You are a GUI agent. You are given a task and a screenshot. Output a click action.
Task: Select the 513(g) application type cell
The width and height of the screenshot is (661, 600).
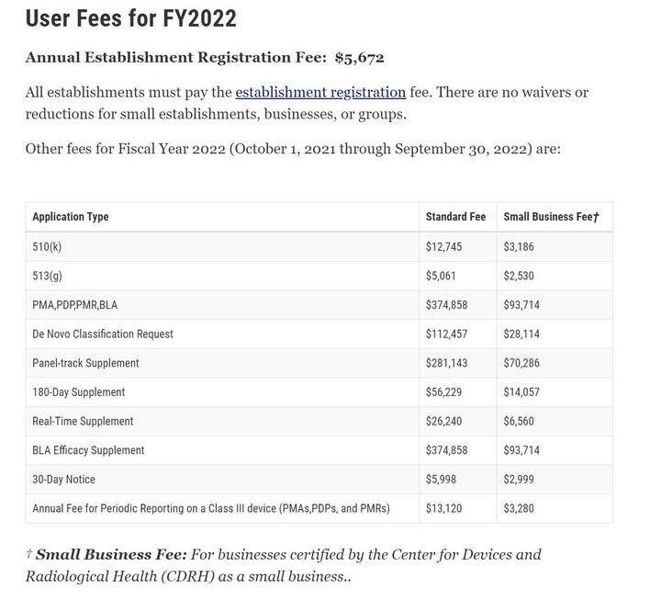click(x=47, y=276)
